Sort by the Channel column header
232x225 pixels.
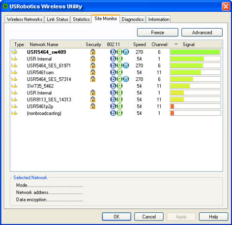158,44
